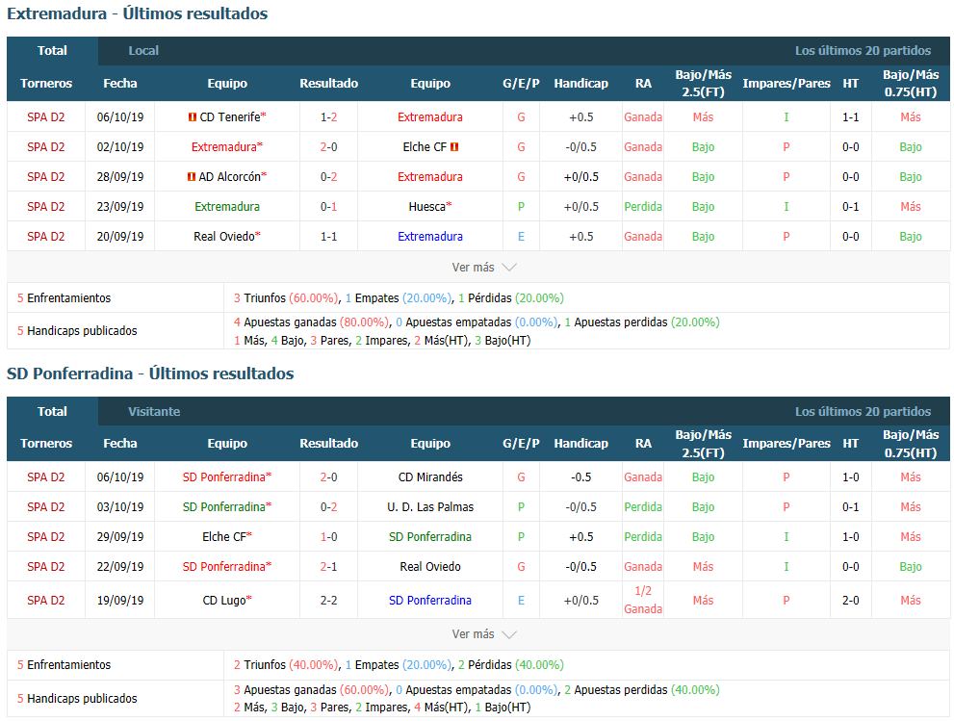The height and width of the screenshot is (721, 954).
Task: Click G/E/P header in Extremadura table
Action: [x=521, y=84]
